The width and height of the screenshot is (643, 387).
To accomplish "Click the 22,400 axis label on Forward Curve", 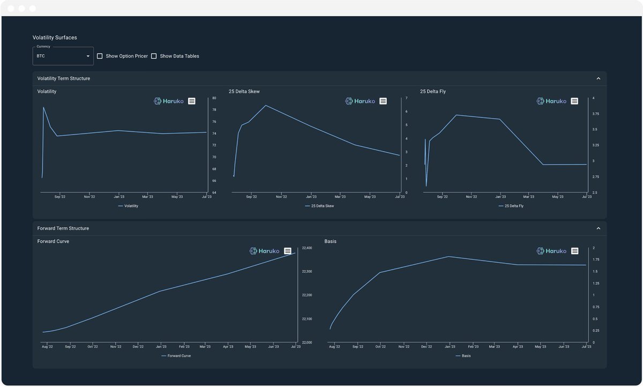I will pyautogui.click(x=307, y=248).
